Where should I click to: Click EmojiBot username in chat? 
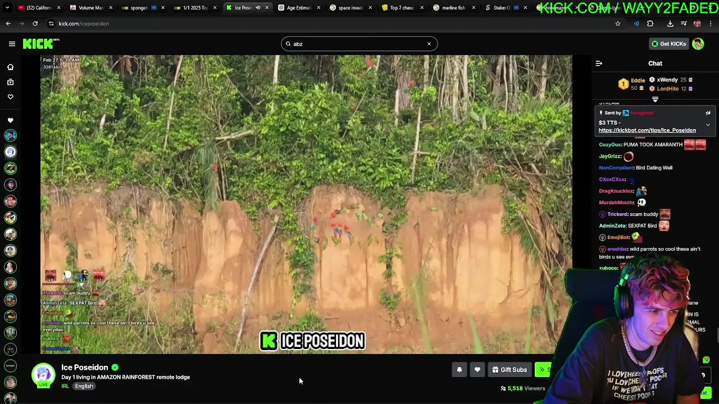(618, 237)
